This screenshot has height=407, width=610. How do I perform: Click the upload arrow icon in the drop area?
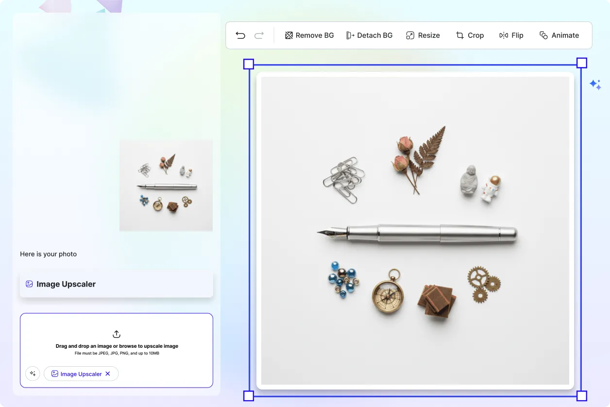(x=116, y=334)
